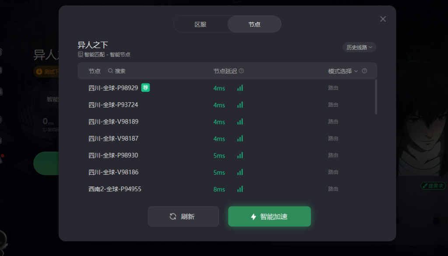Switch to the 区服 tab

click(x=200, y=24)
